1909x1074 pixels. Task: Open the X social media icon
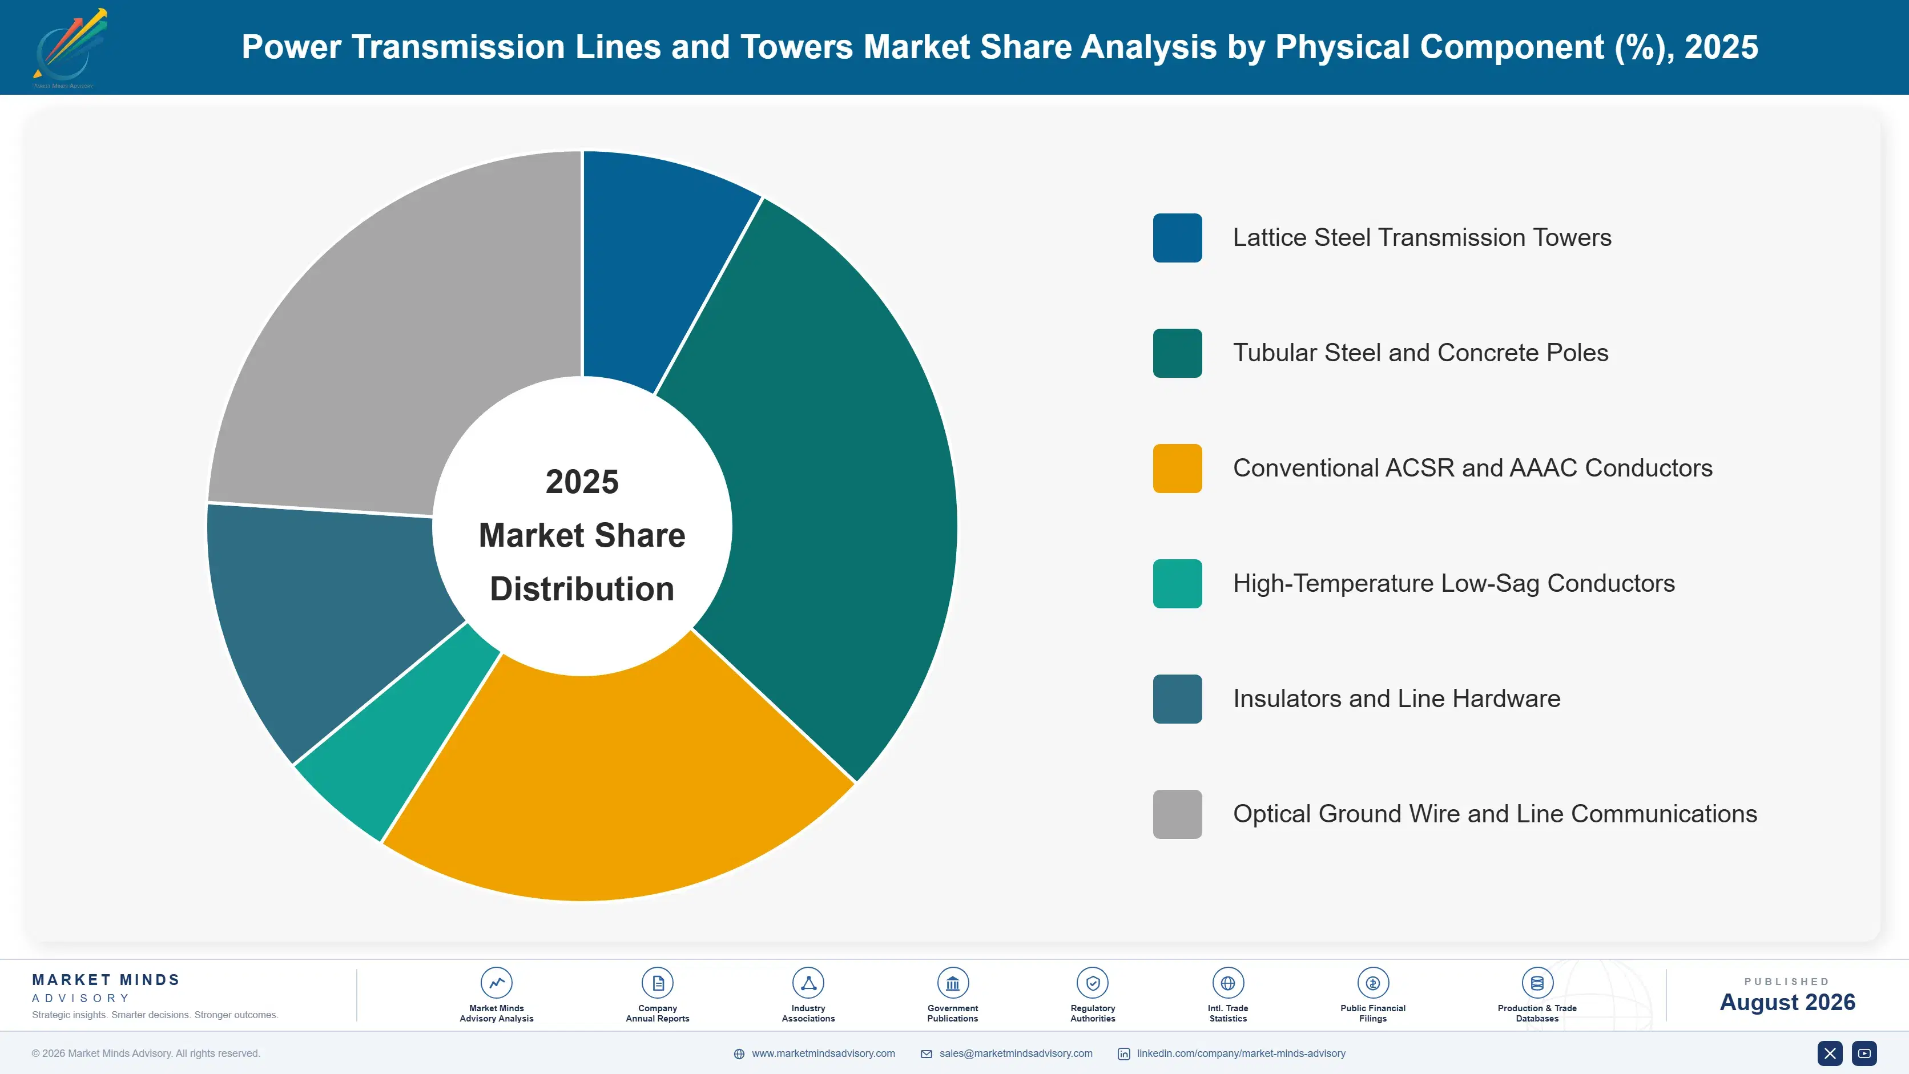click(x=1830, y=1053)
